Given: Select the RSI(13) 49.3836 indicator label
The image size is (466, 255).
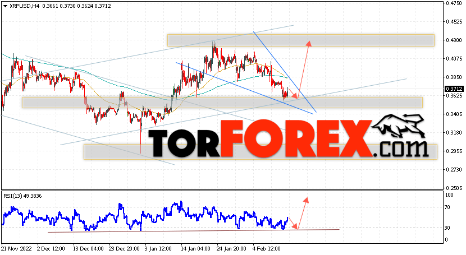Looking at the screenshot, I should click(x=22, y=196).
